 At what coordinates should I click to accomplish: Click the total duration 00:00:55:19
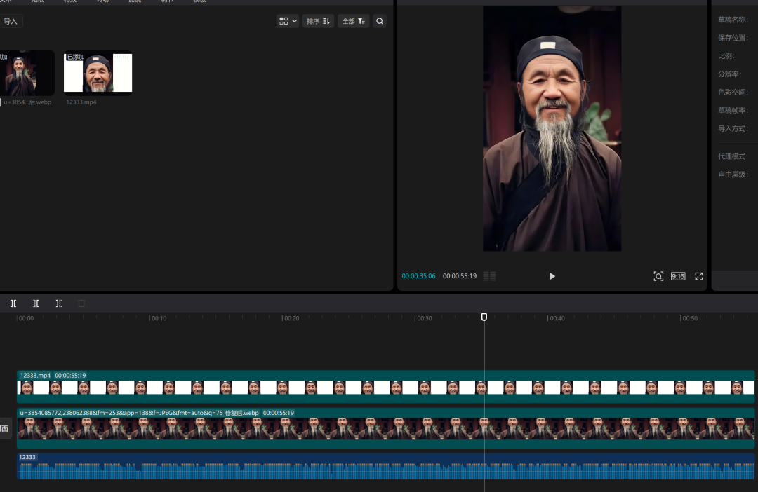pyautogui.click(x=460, y=276)
